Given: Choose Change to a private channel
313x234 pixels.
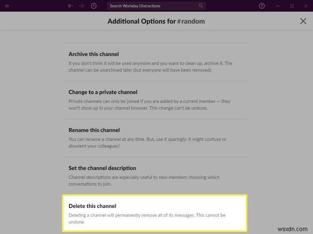Looking at the screenshot, I should point(103,92).
